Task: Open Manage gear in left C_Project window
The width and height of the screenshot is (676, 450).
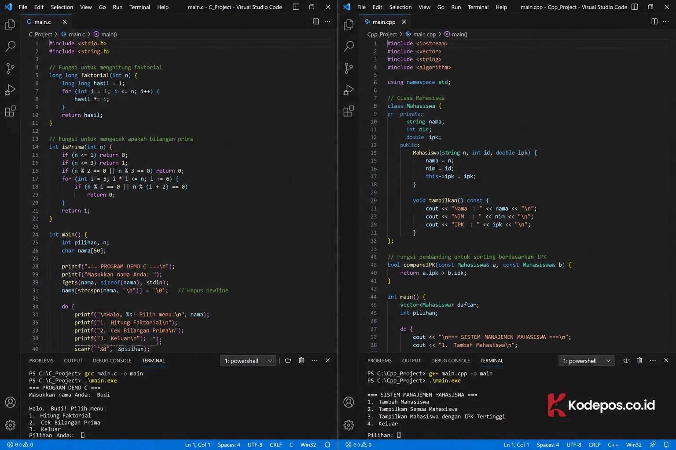Action: click(10, 425)
